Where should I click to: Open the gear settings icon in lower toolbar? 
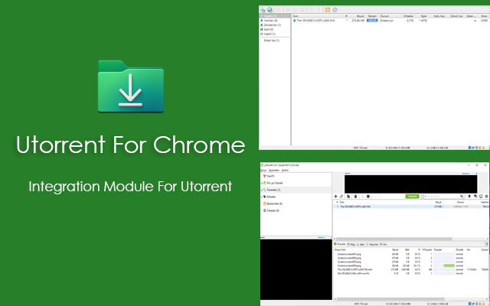(487, 197)
